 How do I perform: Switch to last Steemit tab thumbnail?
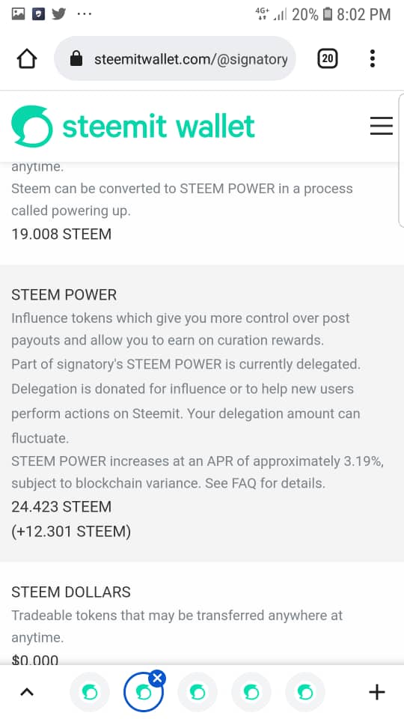coord(305,692)
